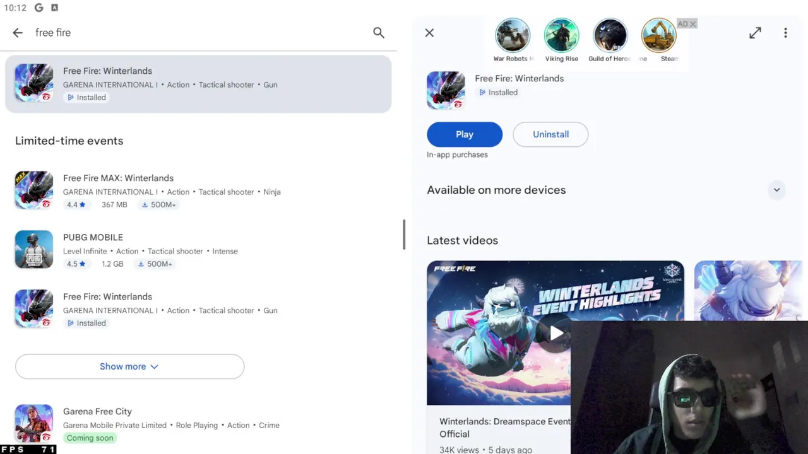Click the results list scrollbar handle

pyautogui.click(x=404, y=235)
